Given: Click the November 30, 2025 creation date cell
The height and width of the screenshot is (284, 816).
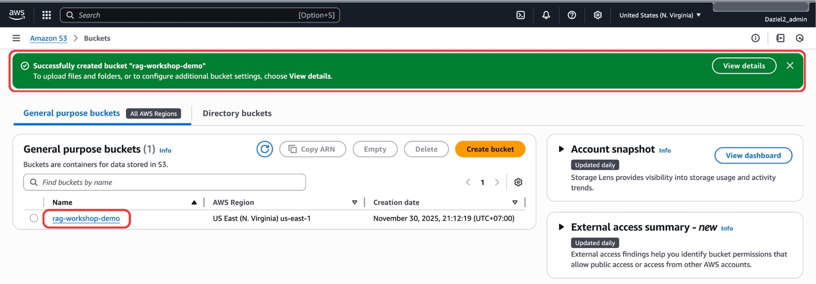Looking at the screenshot, I should point(444,218).
